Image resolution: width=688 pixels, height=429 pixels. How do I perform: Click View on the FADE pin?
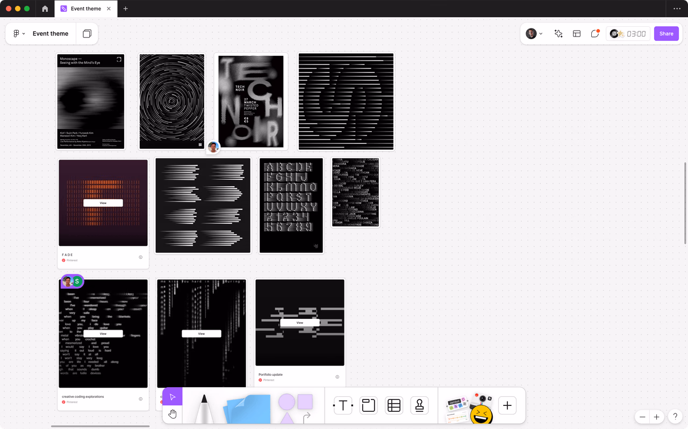[x=103, y=203]
